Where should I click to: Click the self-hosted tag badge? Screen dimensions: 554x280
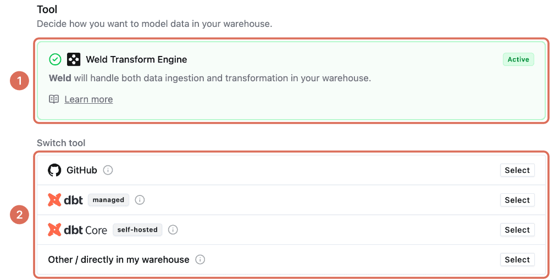coord(137,230)
